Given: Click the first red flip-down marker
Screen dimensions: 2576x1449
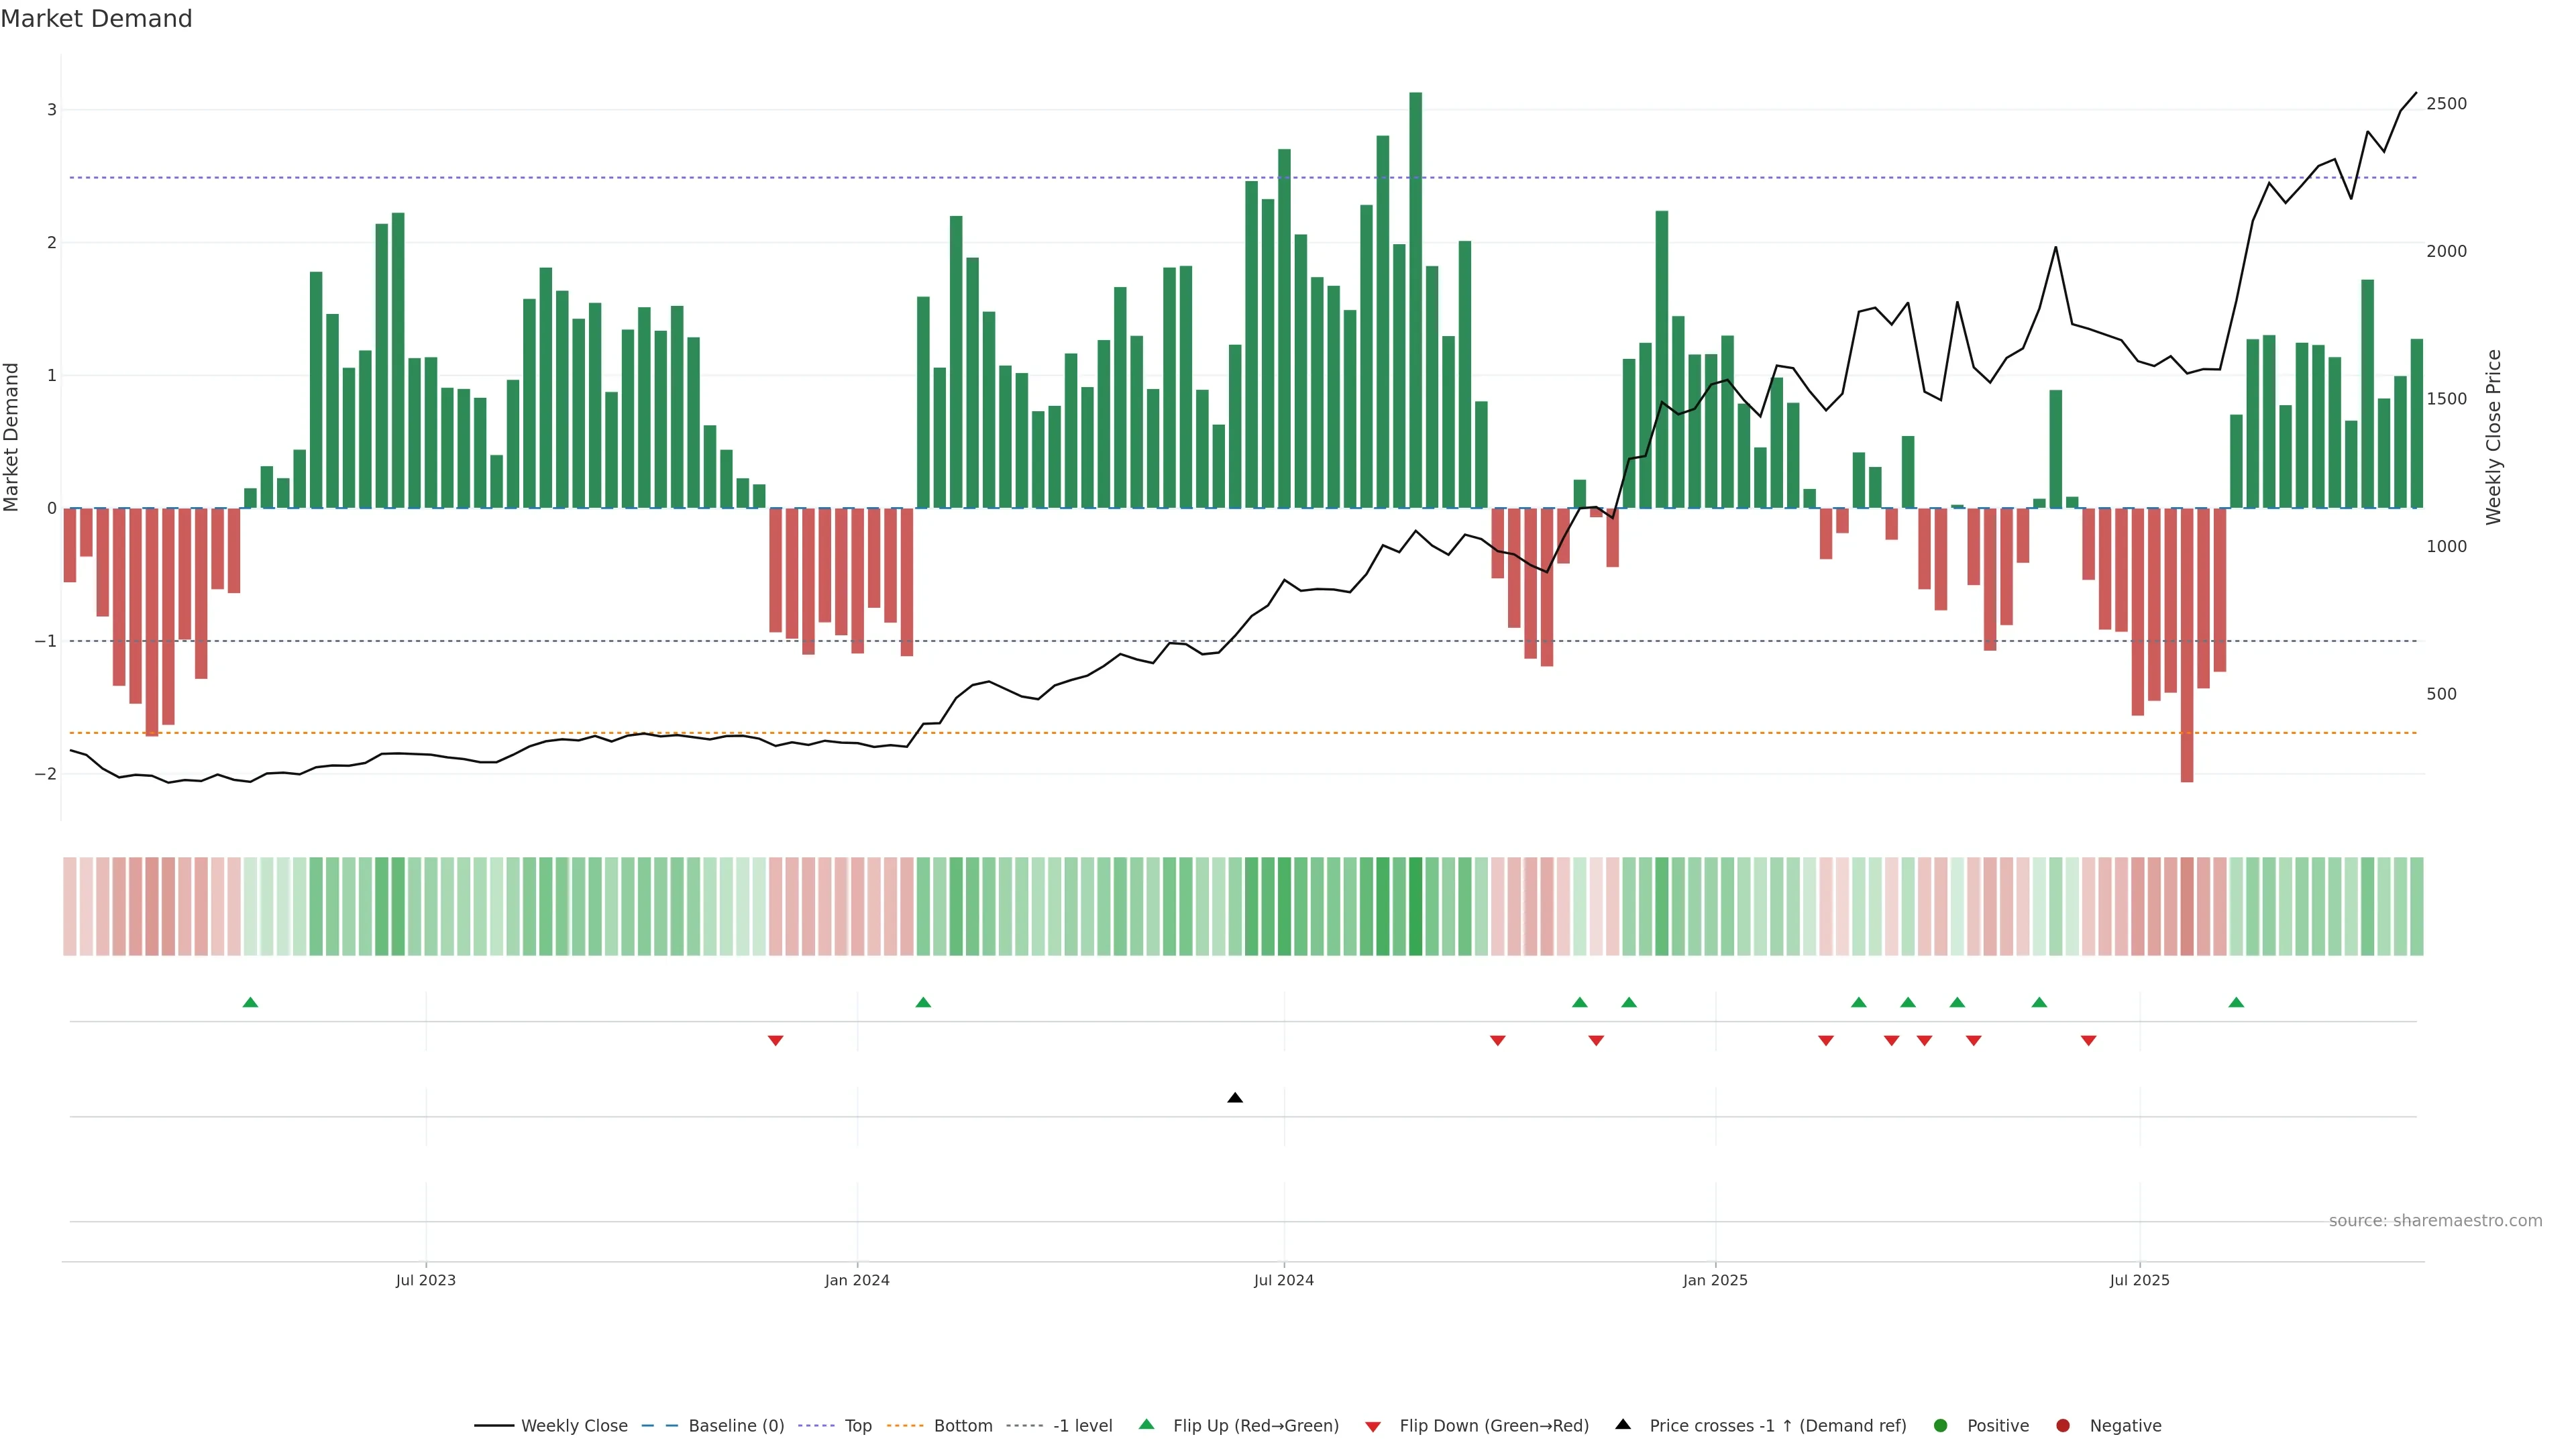Looking at the screenshot, I should 775,1041.
